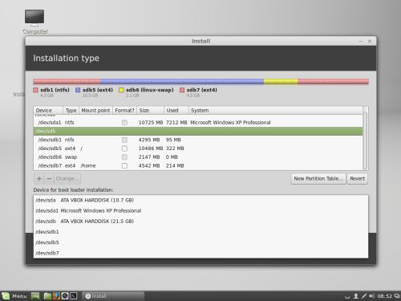Click the 10486 MB size value
The image size is (401, 301).
(x=151, y=148)
